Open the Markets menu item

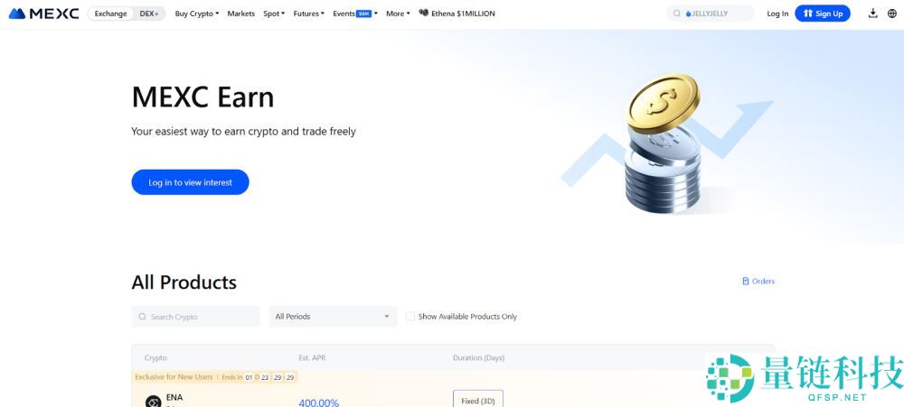pos(240,14)
